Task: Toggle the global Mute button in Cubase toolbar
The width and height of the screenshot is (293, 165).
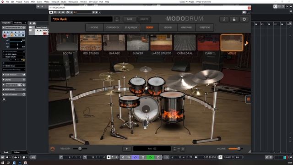Action: (38, 6)
